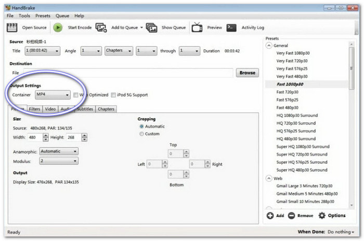Click the HandBrake app icon in title bar
Screen dimensions: 364x241
coord(8,8)
